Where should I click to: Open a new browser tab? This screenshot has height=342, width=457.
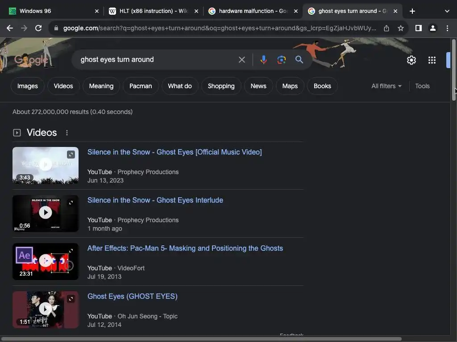pos(412,11)
